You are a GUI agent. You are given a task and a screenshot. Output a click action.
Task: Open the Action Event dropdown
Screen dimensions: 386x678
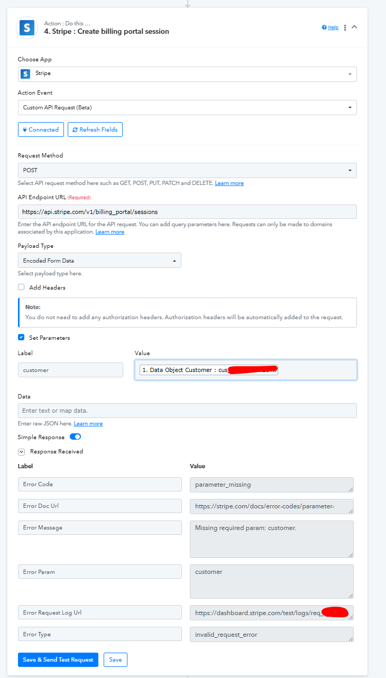pyautogui.click(x=187, y=107)
